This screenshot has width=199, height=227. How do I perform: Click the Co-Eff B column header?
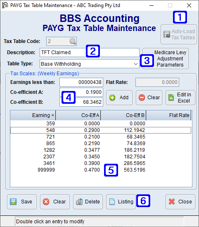[123, 115]
